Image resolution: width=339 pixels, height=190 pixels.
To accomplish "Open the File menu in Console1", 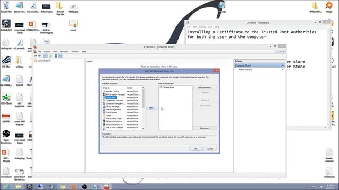I will (39, 52).
